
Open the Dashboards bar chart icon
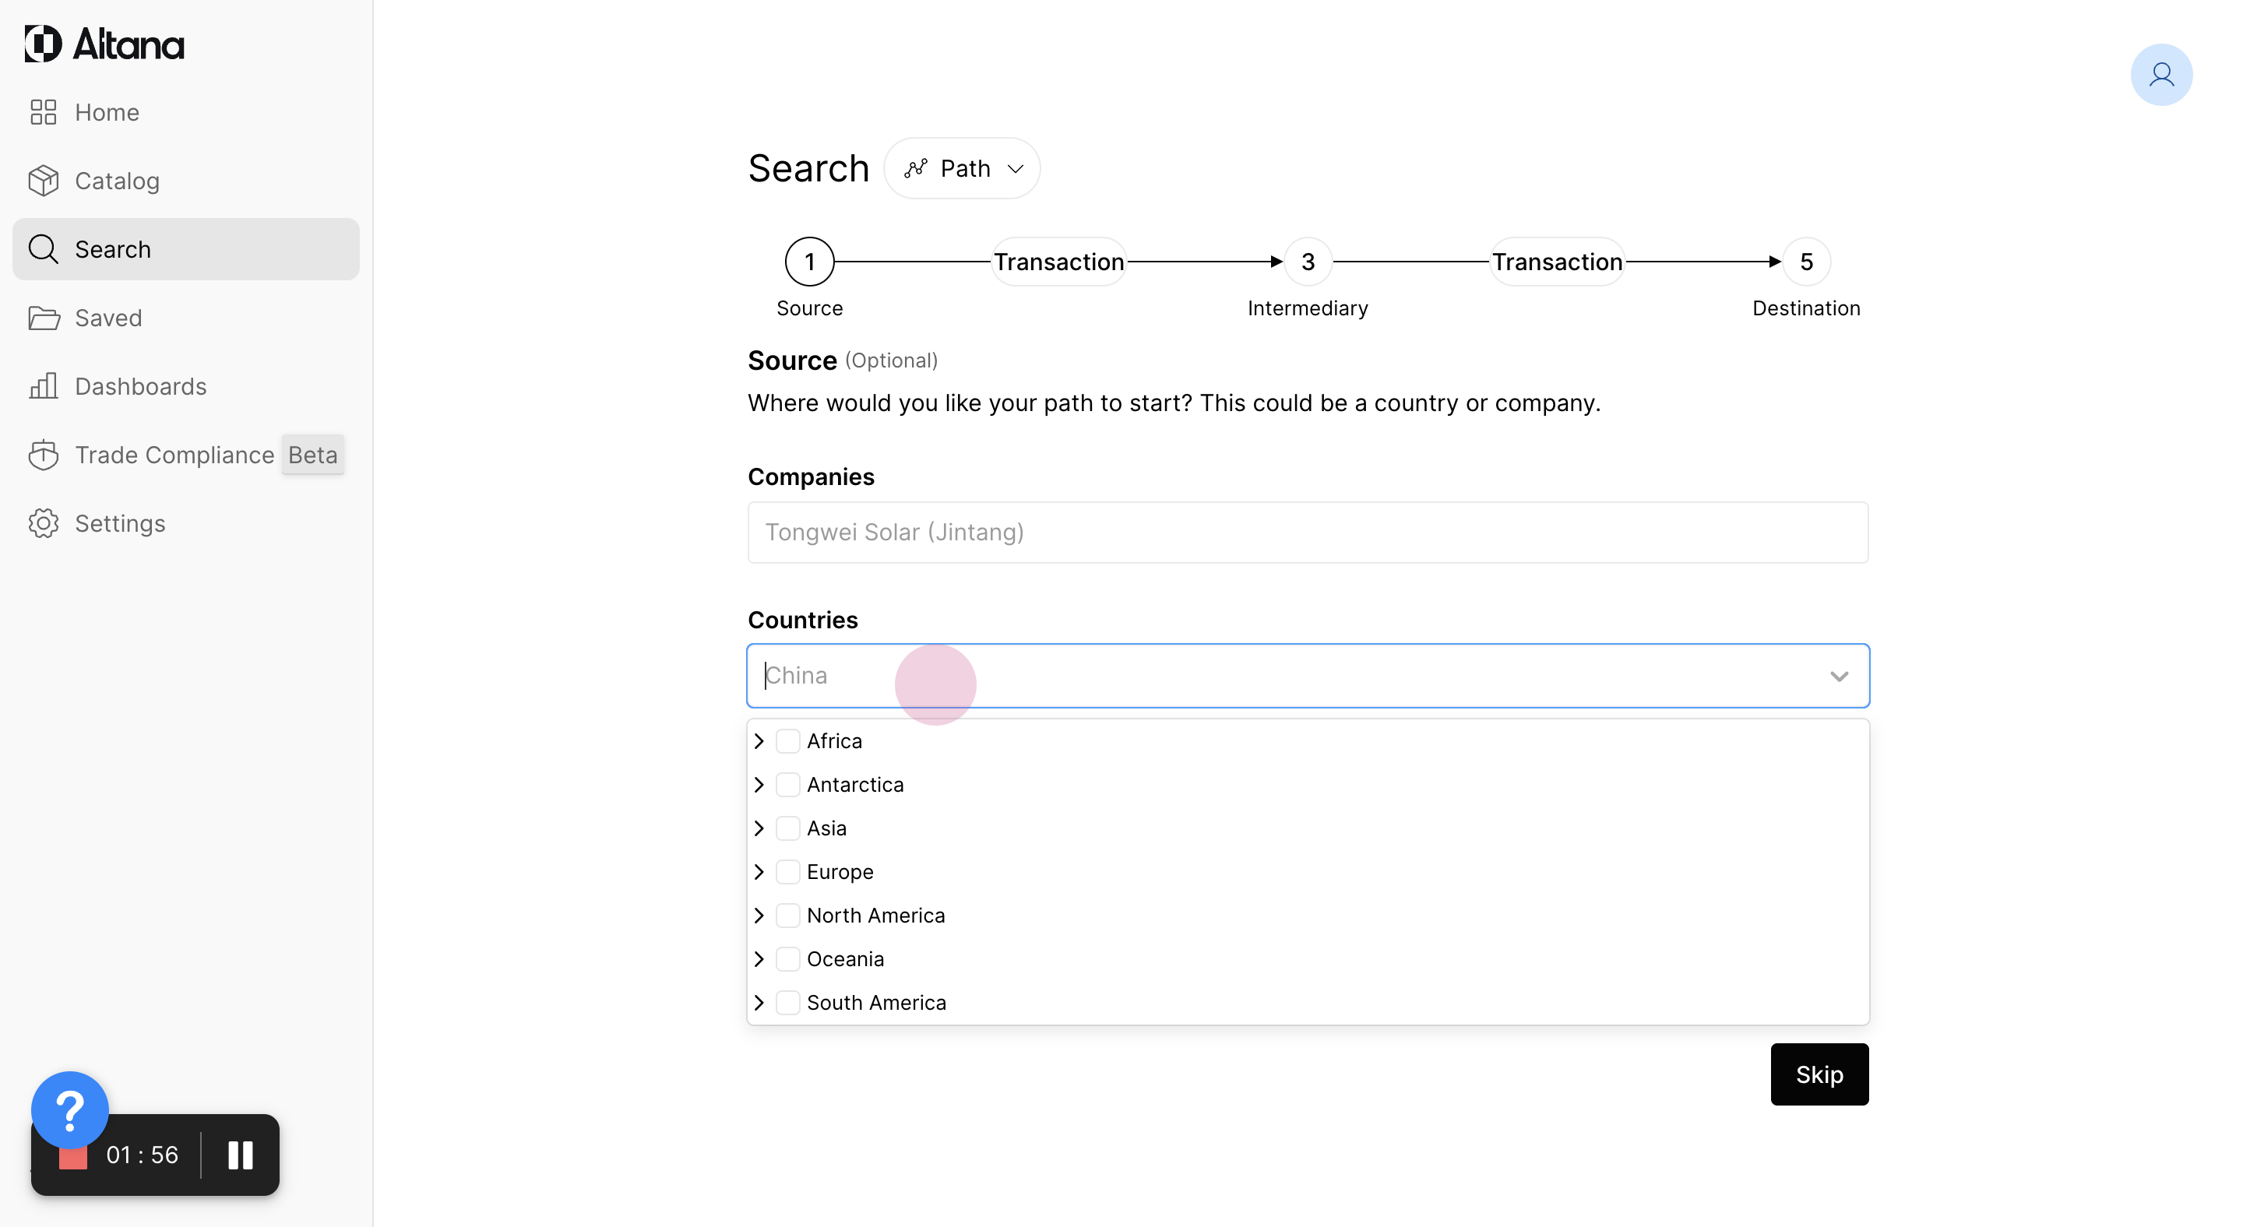[43, 386]
